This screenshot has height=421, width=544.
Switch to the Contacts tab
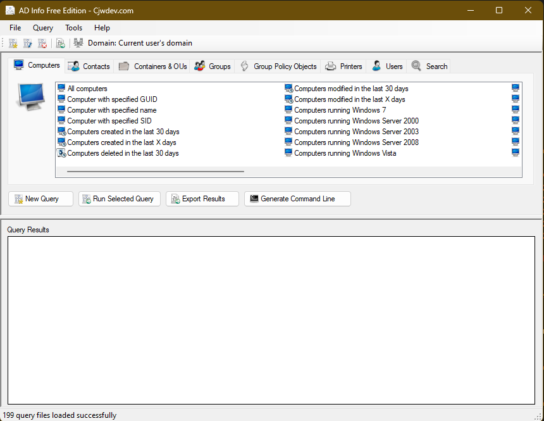point(89,66)
